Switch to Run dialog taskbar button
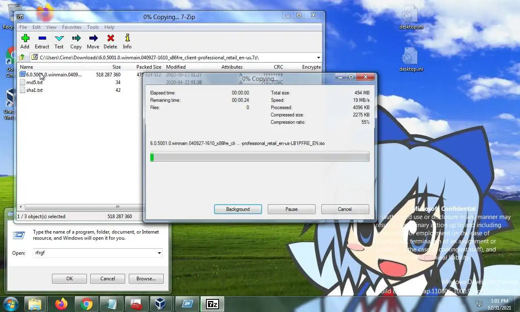The image size is (520, 312). coord(187,304)
